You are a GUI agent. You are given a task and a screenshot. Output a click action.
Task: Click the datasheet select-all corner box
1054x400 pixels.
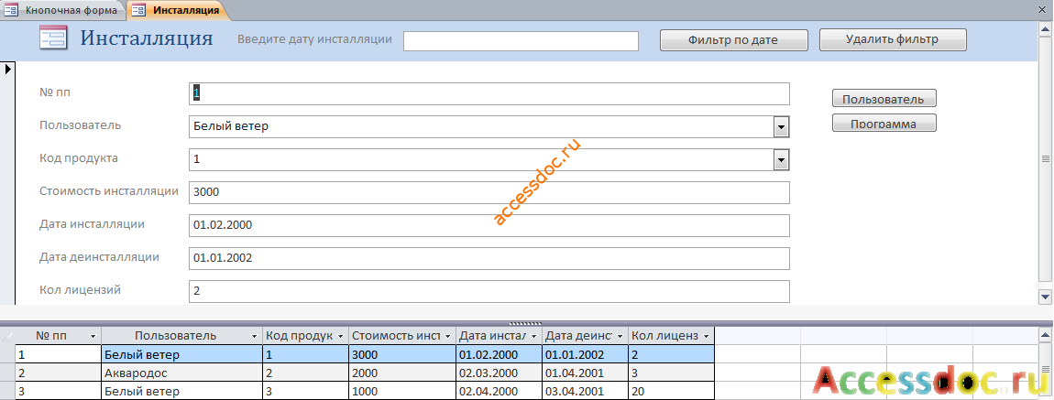coord(7,336)
